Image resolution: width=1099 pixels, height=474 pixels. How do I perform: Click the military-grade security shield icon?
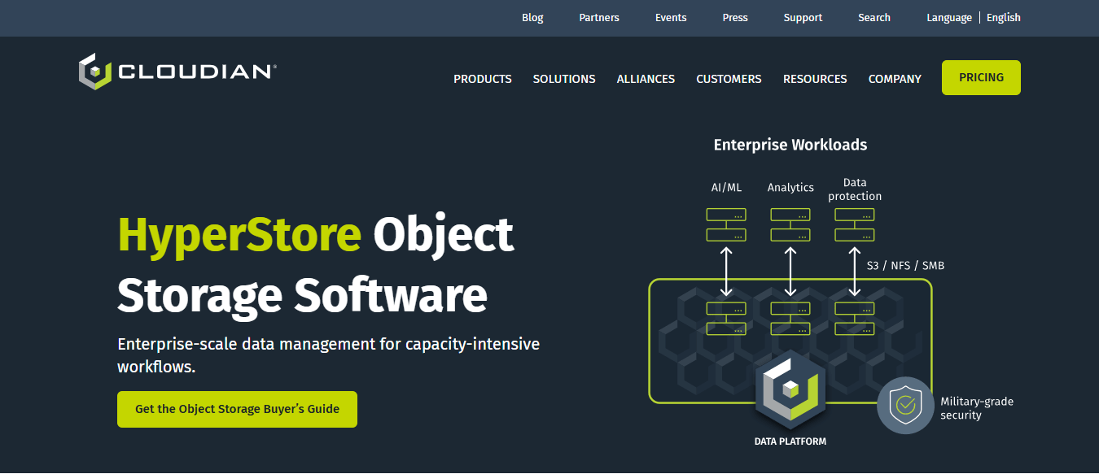tap(904, 404)
